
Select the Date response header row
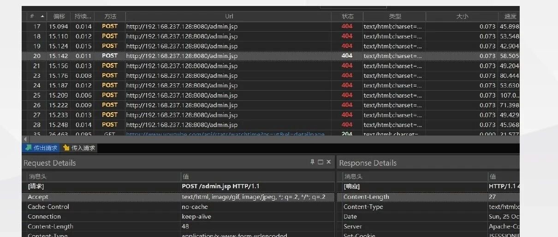click(429, 216)
